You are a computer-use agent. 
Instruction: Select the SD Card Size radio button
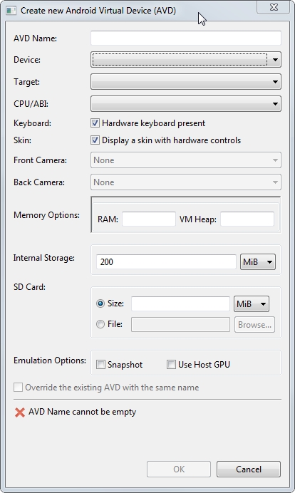point(100,303)
